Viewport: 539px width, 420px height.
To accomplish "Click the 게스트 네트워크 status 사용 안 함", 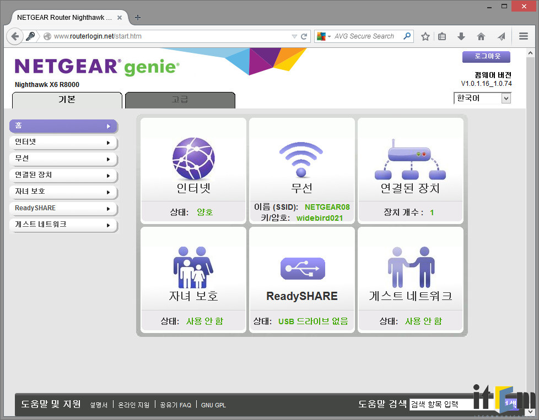I will tap(423, 321).
